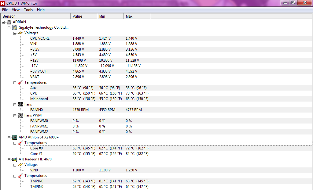
Task: Click the AMD Athlon CPU chip icon
Action: tap(15, 137)
